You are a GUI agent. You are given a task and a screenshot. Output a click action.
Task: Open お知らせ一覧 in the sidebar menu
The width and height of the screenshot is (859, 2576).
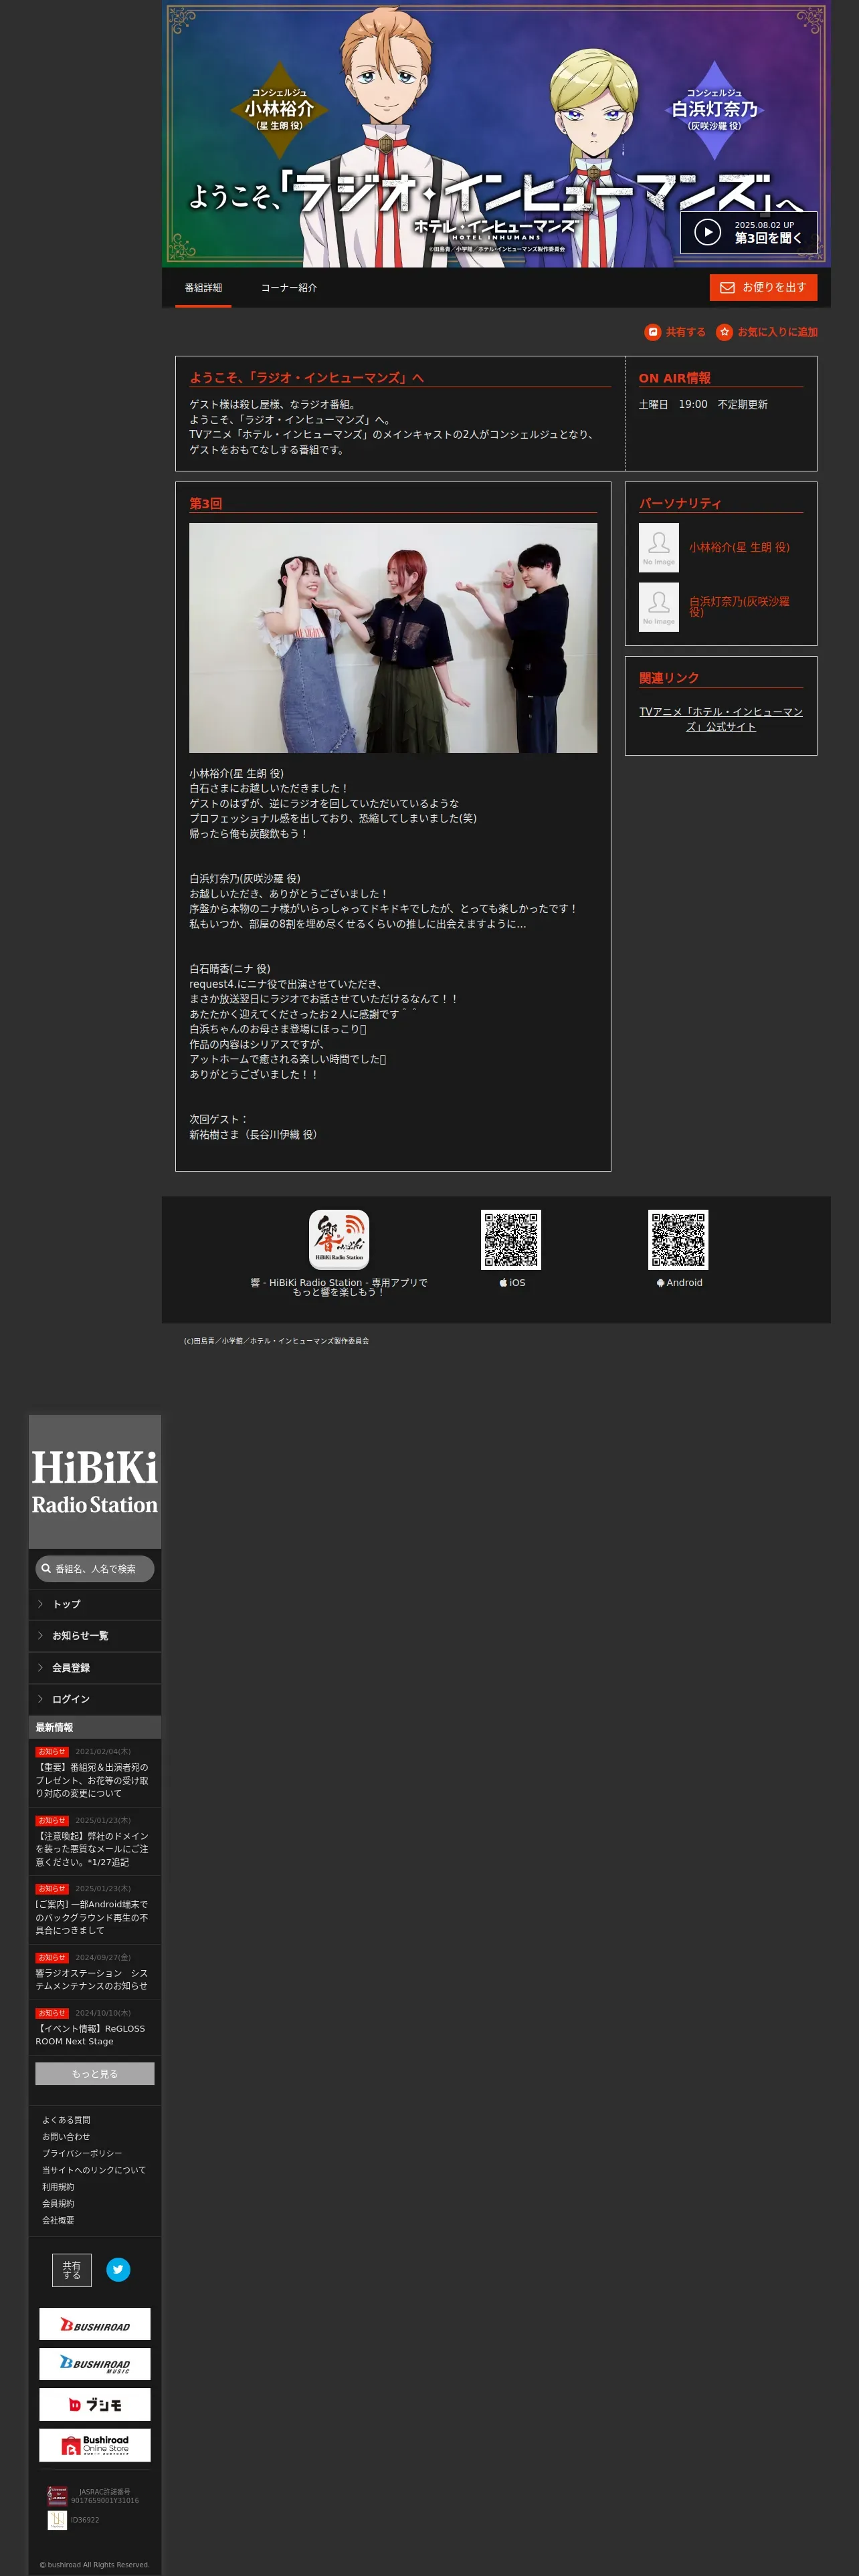95,1636
